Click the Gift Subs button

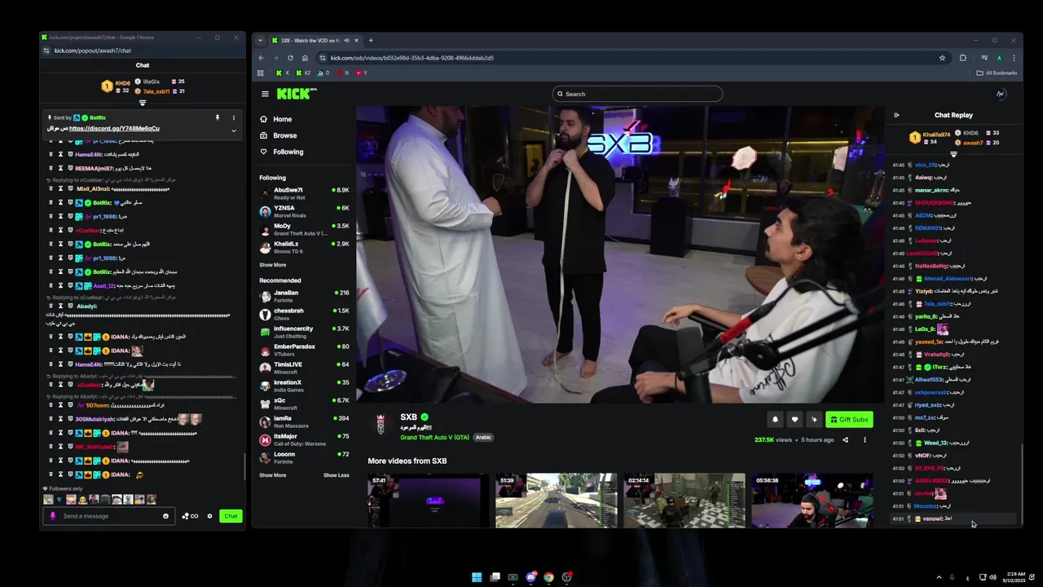tap(849, 419)
